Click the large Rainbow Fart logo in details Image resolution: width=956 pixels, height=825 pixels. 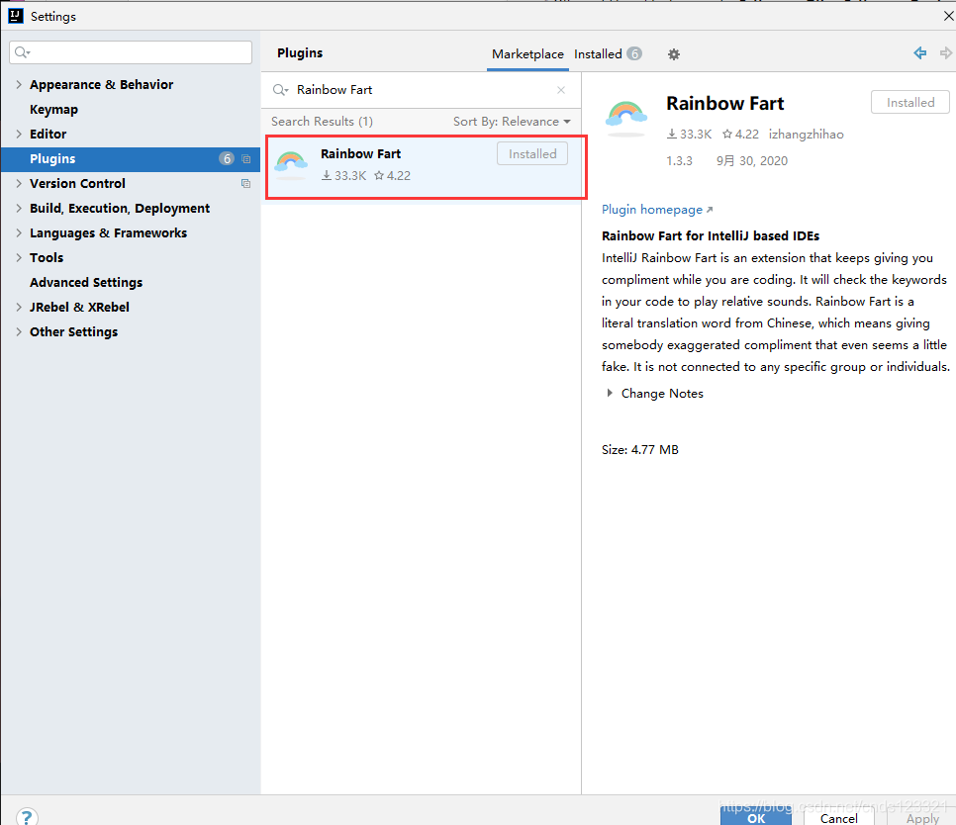coord(626,118)
